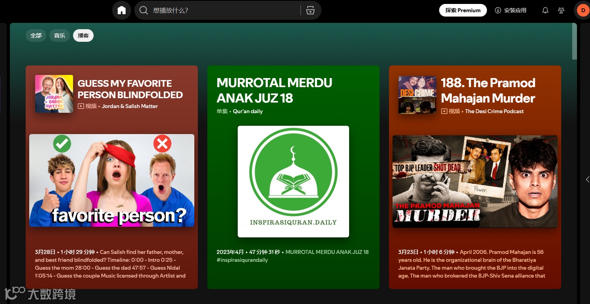Click the April 2006 episode description text
The image size is (590, 304).
point(472,264)
